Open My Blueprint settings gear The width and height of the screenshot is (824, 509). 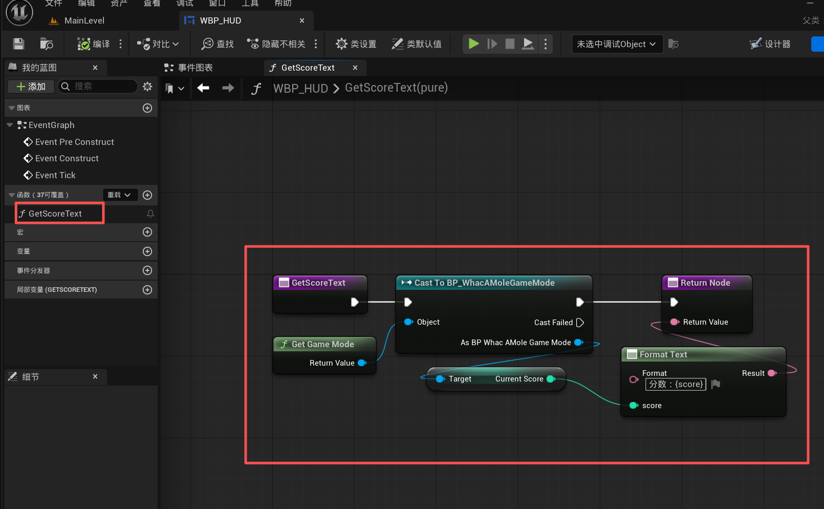(147, 87)
